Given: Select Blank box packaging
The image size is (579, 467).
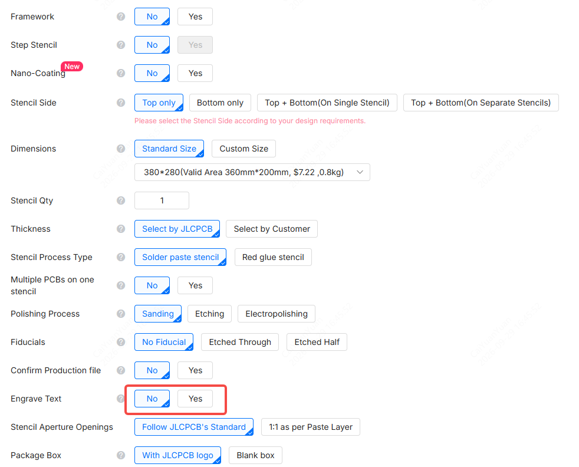Looking at the screenshot, I should coord(255,455).
